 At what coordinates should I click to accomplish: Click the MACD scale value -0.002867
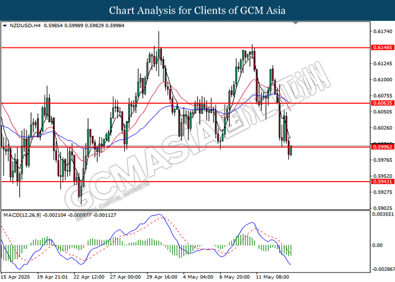point(383,270)
